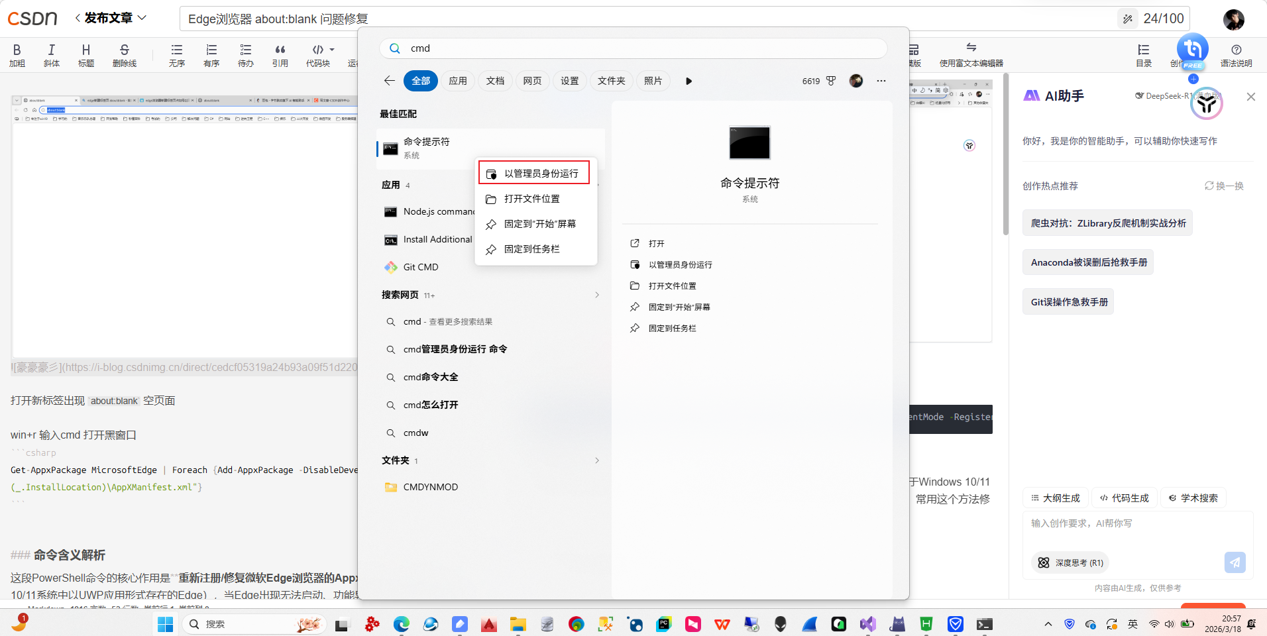Send the AI assistant prompt

pos(1235,562)
